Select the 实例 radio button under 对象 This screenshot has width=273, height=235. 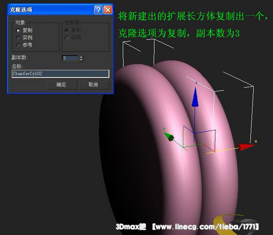[x=18, y=38]
